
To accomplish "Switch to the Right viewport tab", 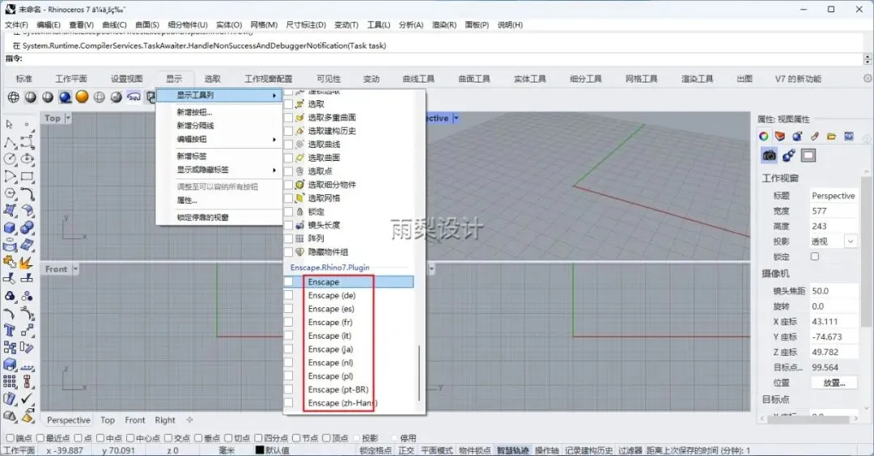I will [x=165, y=420].
